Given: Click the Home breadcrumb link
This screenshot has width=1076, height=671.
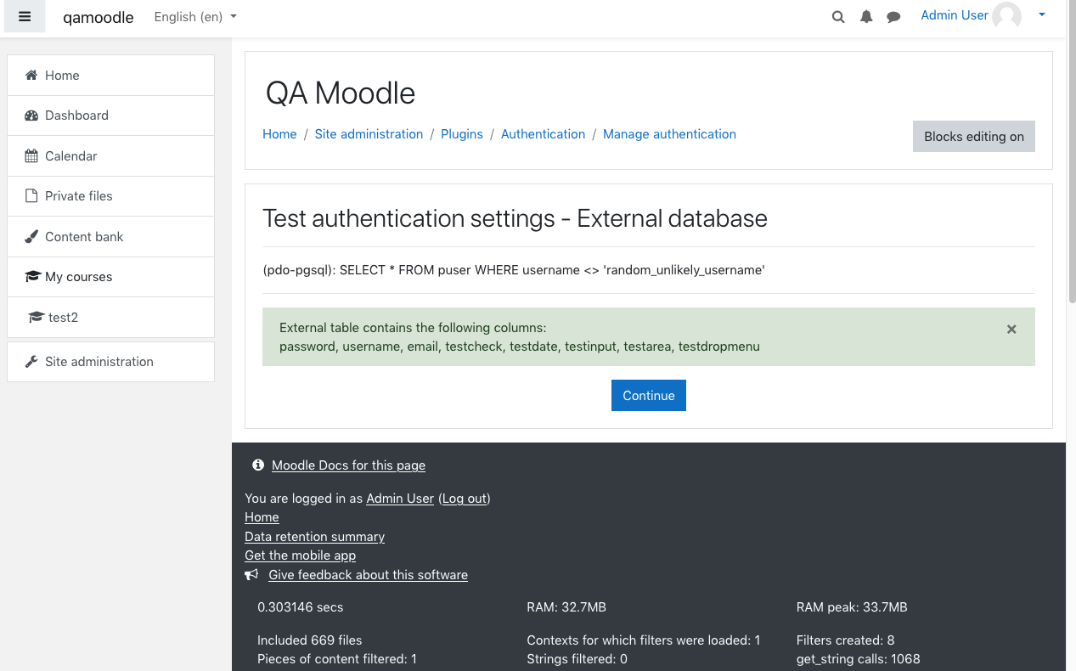Looking at the screenshot, I should [x=279, y=134].
